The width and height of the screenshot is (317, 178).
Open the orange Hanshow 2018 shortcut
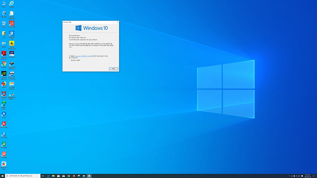tap(4, 155)
